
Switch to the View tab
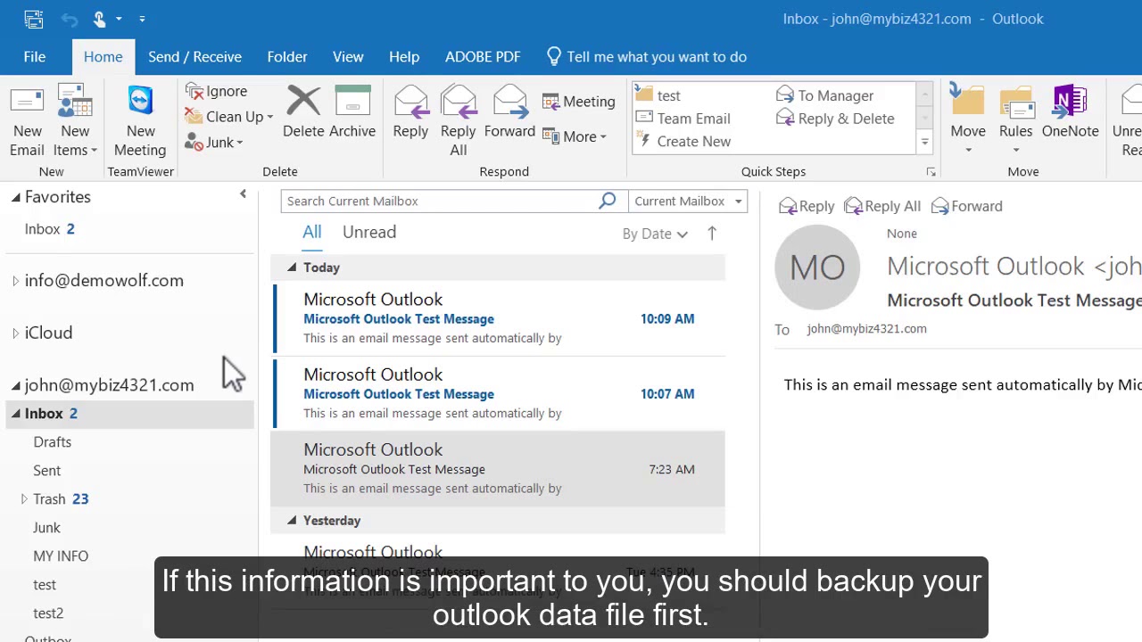[x=348, y=56]
